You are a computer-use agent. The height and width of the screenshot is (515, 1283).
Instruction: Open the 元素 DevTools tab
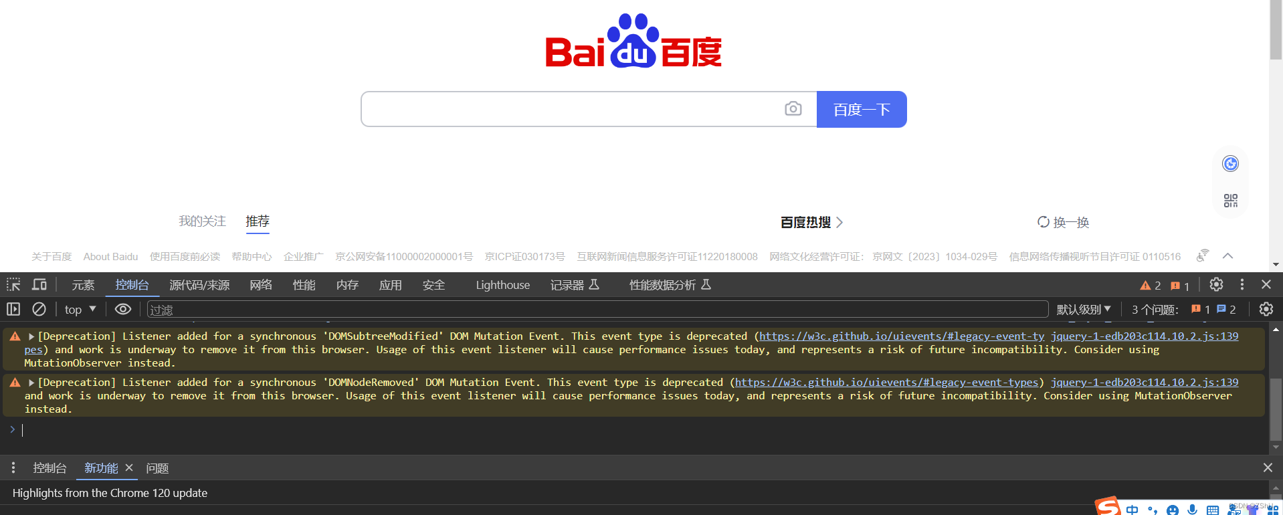[83, 285]
